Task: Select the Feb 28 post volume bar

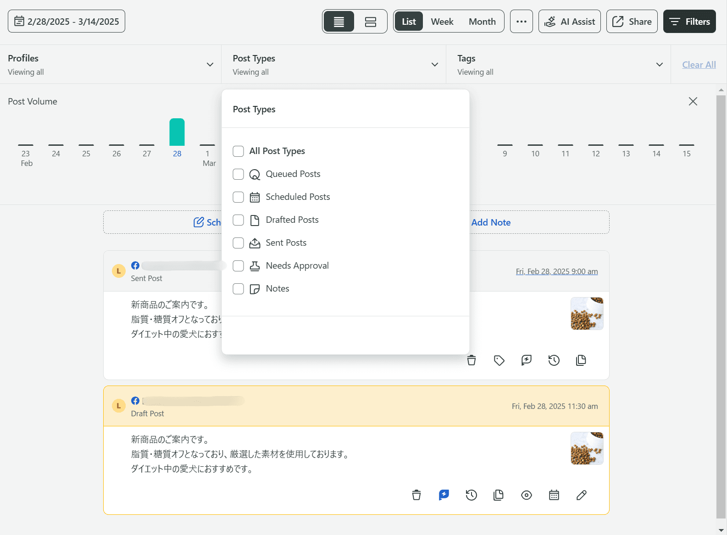Action: tap(177, 132)
